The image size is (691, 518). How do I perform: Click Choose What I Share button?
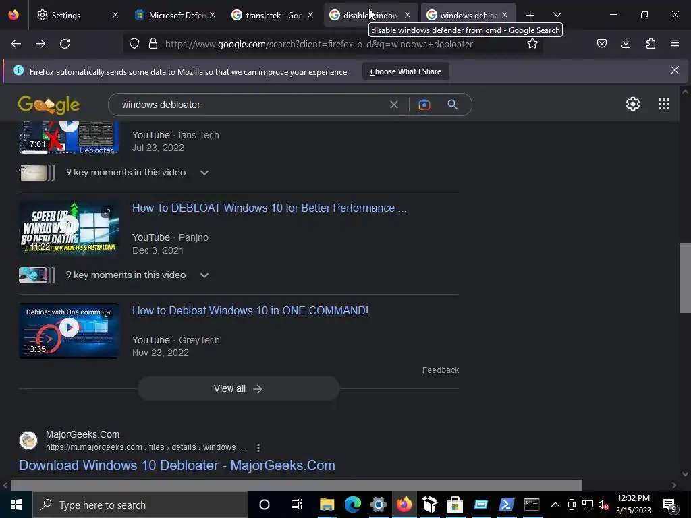tap(406, 71)
